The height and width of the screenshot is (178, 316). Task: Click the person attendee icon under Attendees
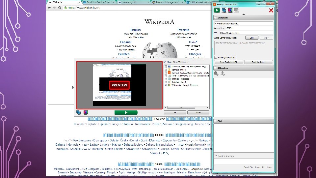pyautogui.click(x=223, y=74)
